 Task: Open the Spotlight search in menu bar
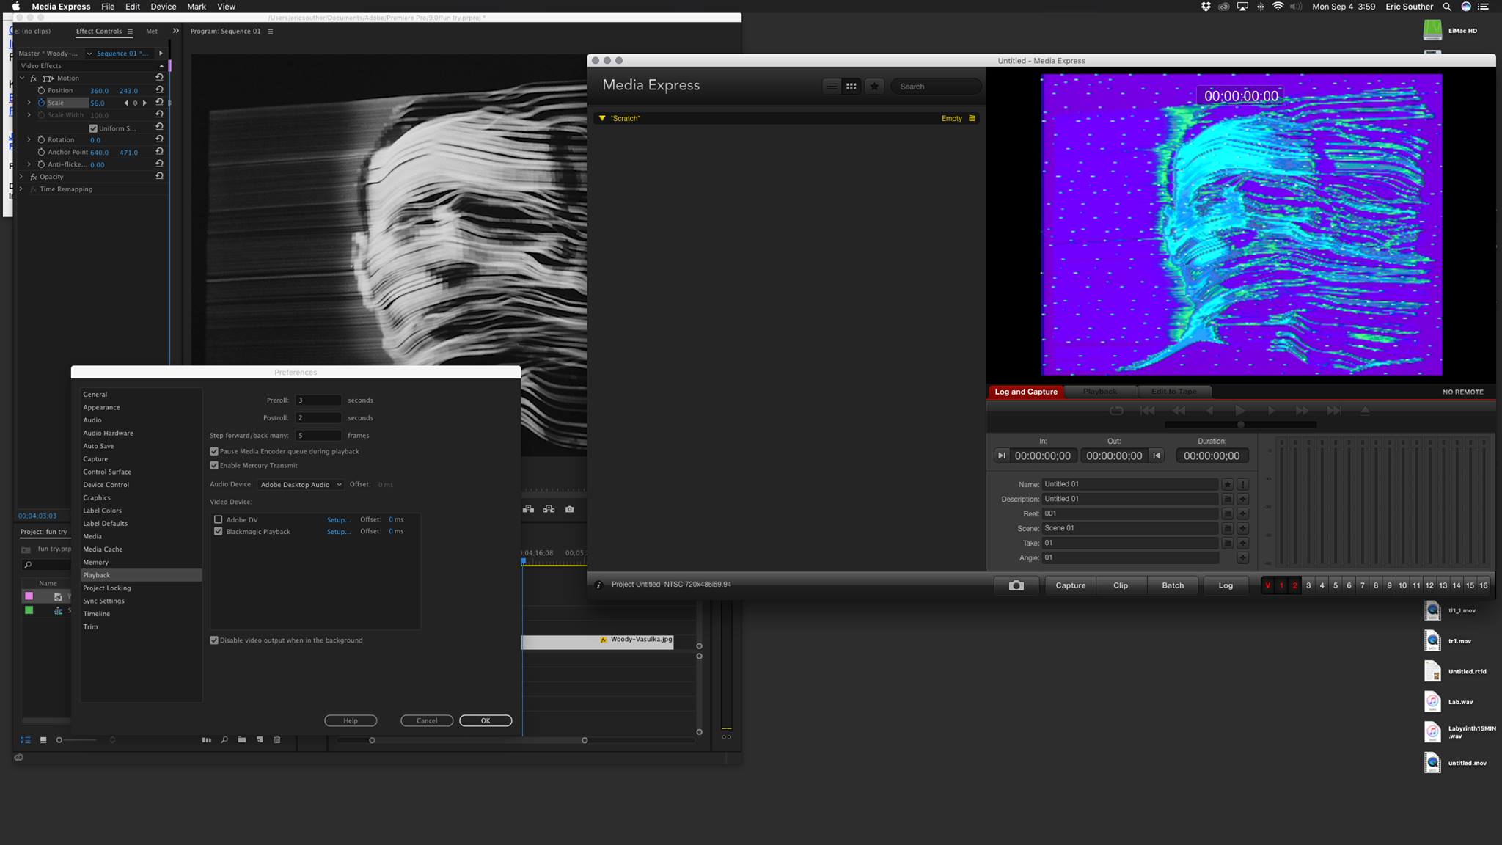tap(1447, 7)
